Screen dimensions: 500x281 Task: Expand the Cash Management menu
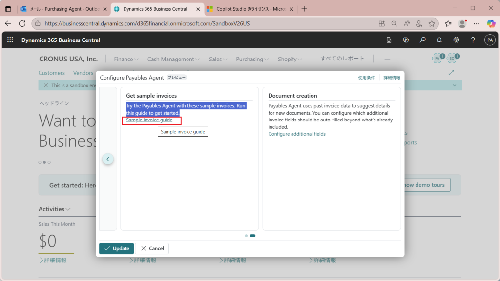point(173,59)
